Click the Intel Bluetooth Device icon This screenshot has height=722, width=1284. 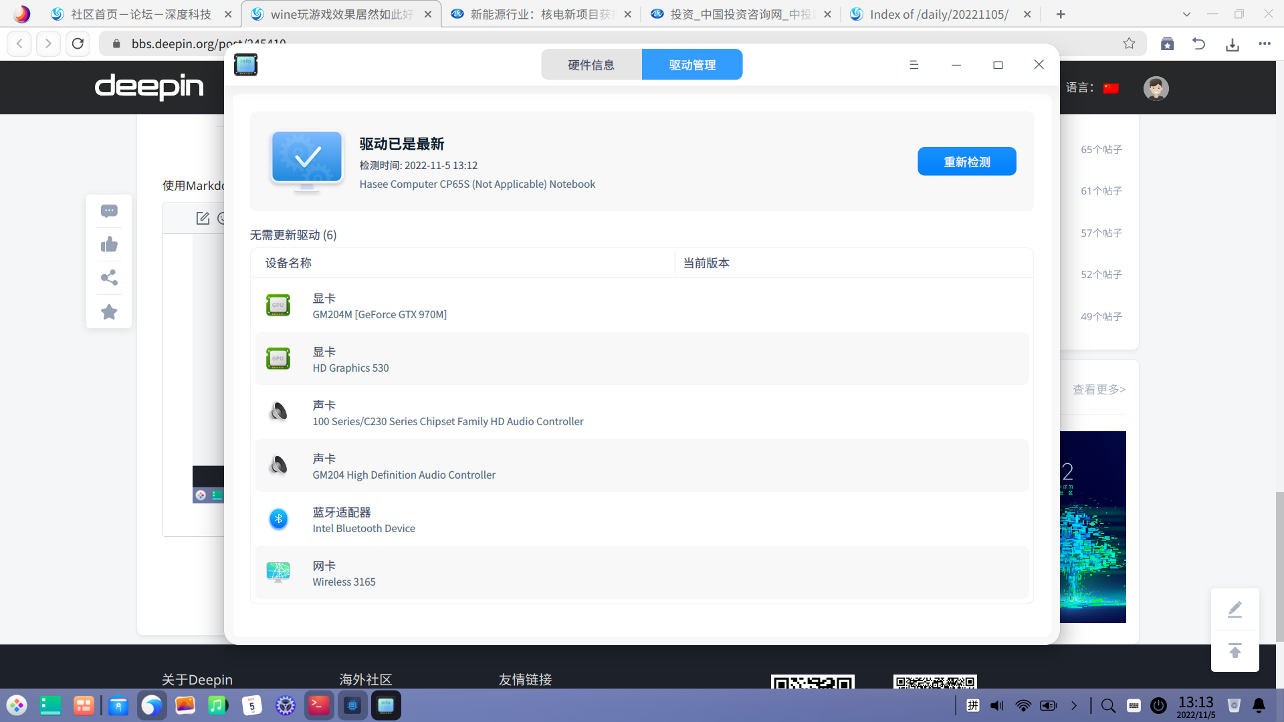tap(278, 519)
